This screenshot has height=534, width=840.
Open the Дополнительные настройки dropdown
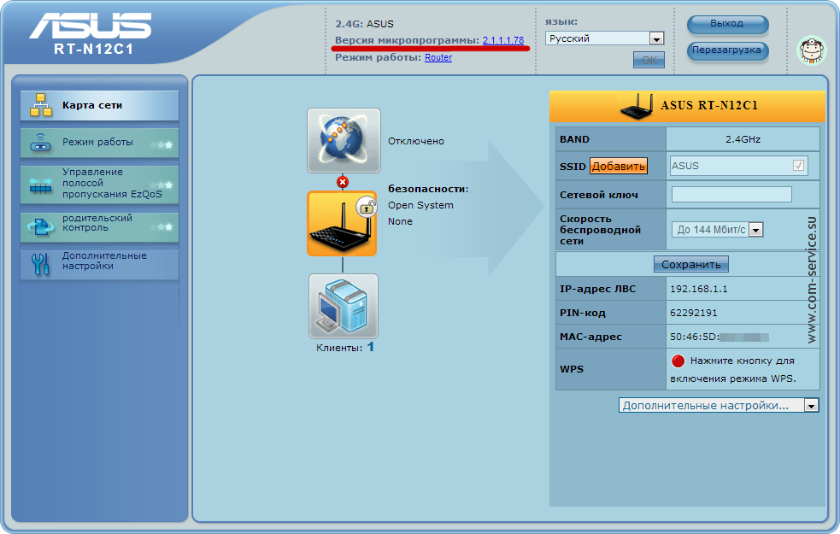coord(719,406)
